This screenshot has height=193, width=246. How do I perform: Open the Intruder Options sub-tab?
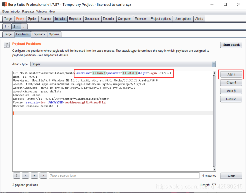click(x=54, y=34)
